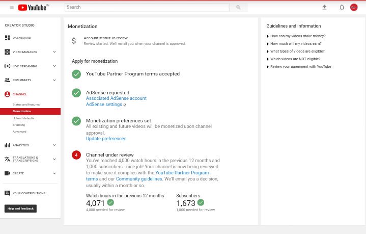Click the Live Streaming broadcast icon

coord(7,66)
